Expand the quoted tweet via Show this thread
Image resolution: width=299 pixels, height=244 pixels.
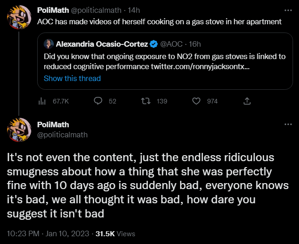coord(72,78)
